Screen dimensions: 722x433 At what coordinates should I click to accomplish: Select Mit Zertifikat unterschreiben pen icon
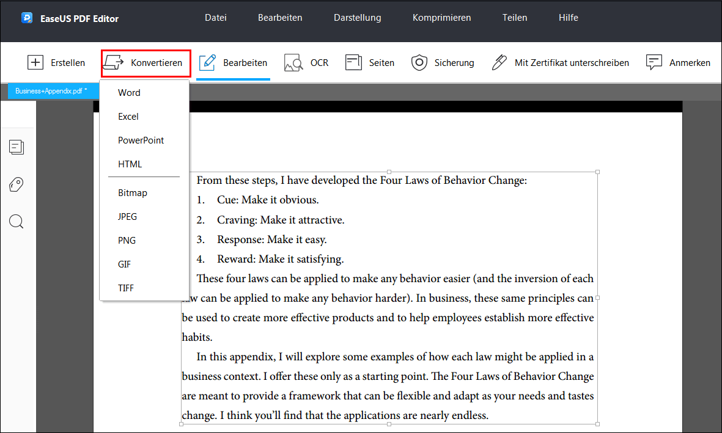[x=499, y=62]
